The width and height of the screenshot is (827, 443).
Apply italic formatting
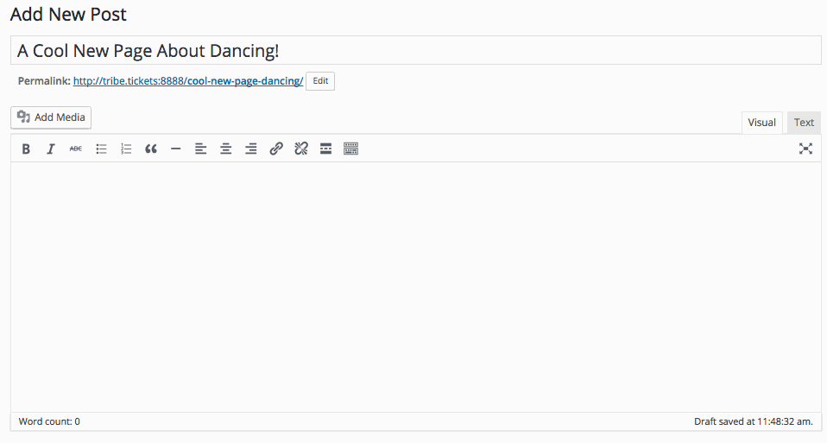pyautogui.click(x=51, y=149)
